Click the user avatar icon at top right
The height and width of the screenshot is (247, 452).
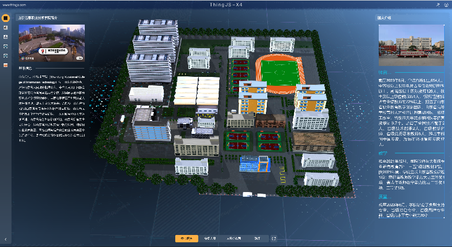pyautogui.click(x=446, y=4)
